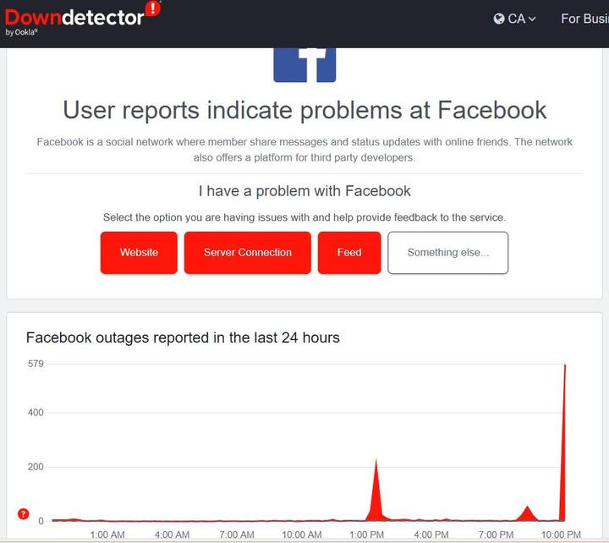Click the red exclamation badge on logo

152,8
